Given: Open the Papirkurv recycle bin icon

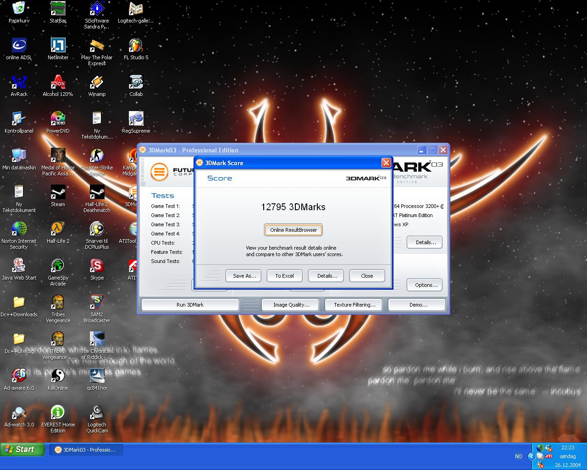Looking at the screenshot, I should pyautogui.click(x=19, y=12).
